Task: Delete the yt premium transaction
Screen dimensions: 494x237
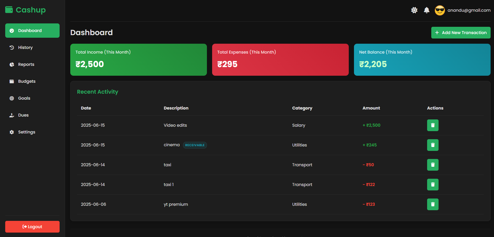Action: point(433,204)
